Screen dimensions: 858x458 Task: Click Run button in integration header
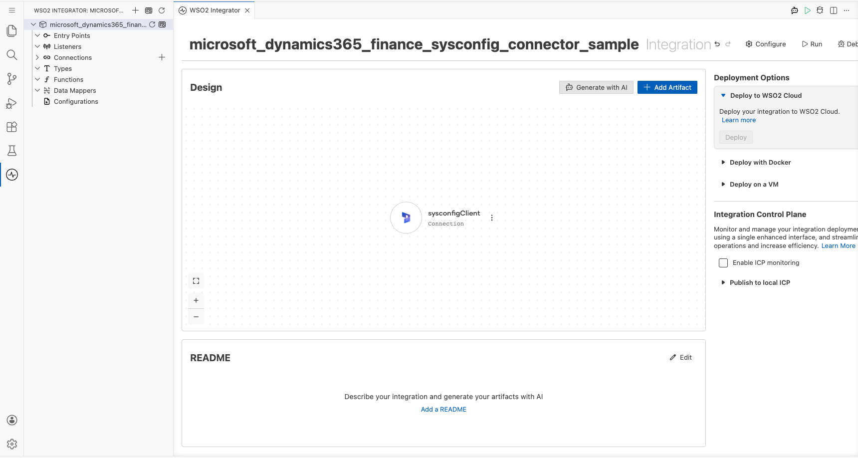(x=812, y=44)
